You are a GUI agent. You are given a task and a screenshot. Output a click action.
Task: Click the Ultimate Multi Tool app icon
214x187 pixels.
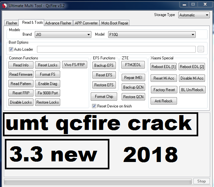click(5, 6)
